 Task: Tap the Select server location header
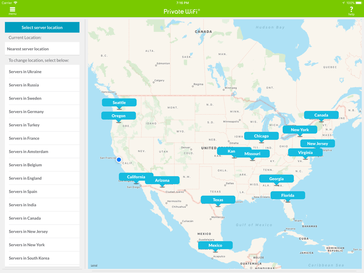pos(42,28)
